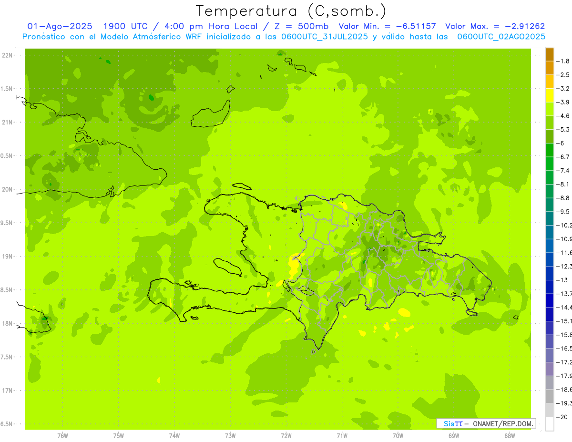
Task: Click the '-4.6' colorbar value
Action: point(563,116)
